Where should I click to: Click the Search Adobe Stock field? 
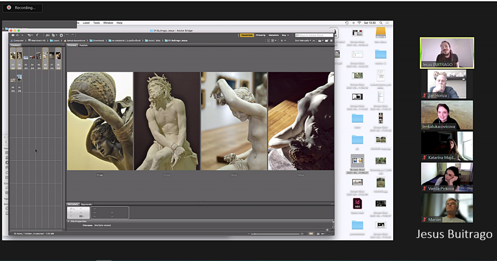coord(315,35)
